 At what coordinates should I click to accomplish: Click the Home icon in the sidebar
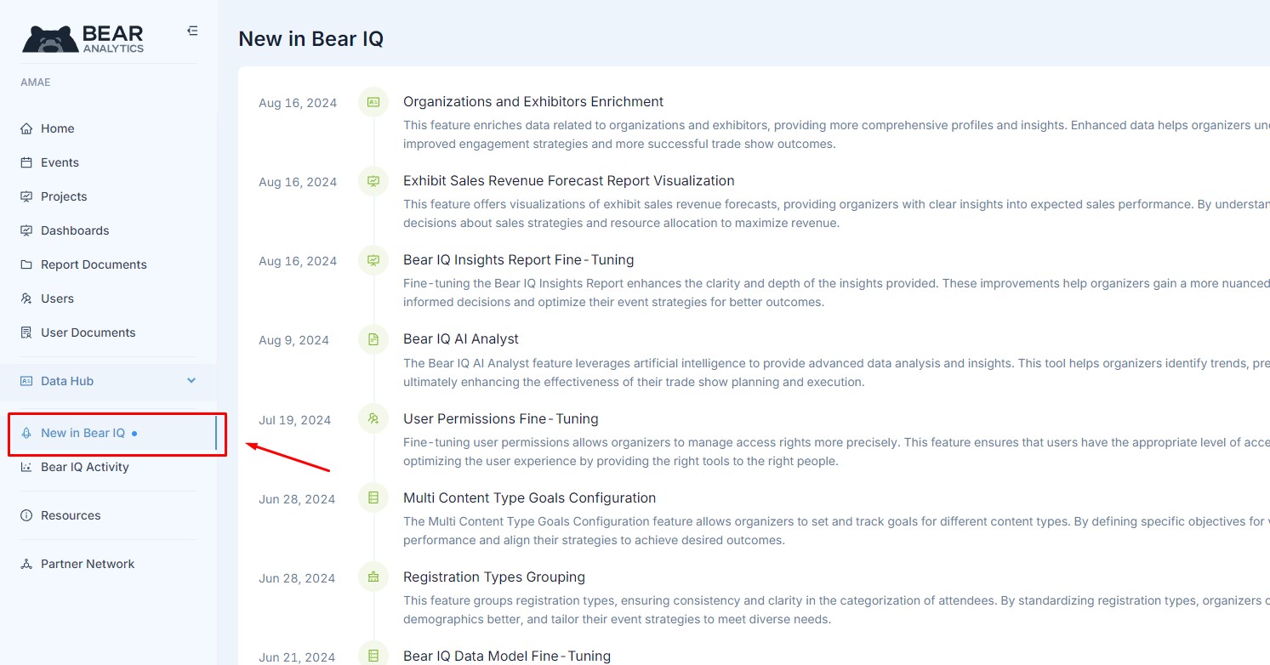(x=26, y=129)
